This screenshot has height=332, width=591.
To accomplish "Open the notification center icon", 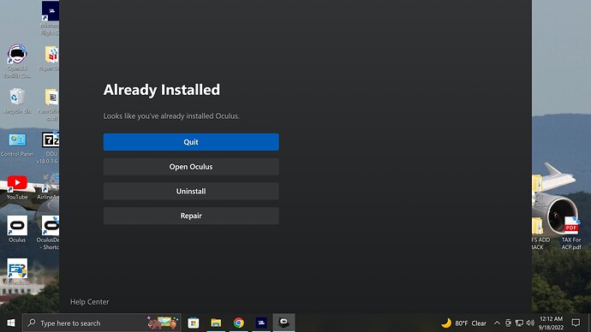I will [x=576, y=323].
